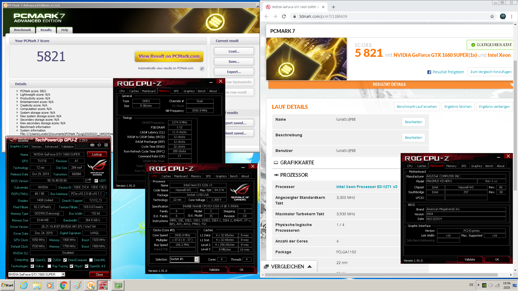518x291 pixels.
Task: Open Windows Media Player on the taskbar
Action: [x=50, y=285]
